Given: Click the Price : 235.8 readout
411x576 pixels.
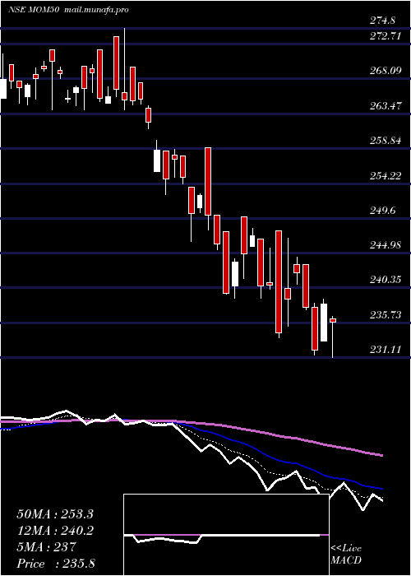Looking at the screenshot, I should coord(56,564).
